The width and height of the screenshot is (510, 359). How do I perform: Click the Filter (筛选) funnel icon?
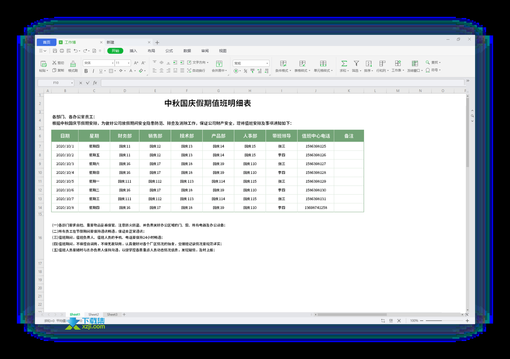coord(356,63)
